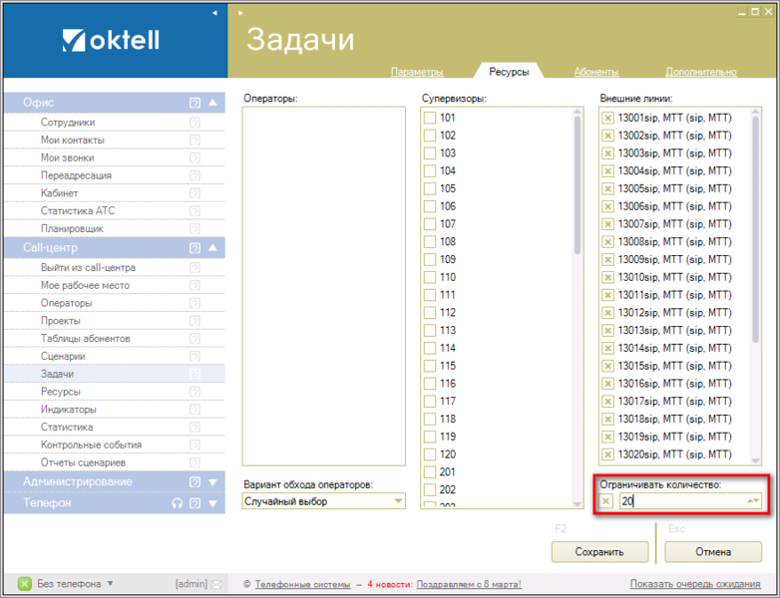This screenshot has width=780, height=598.
Task: Open help icon next to Индикаторы
Action: tap(195, 410)
